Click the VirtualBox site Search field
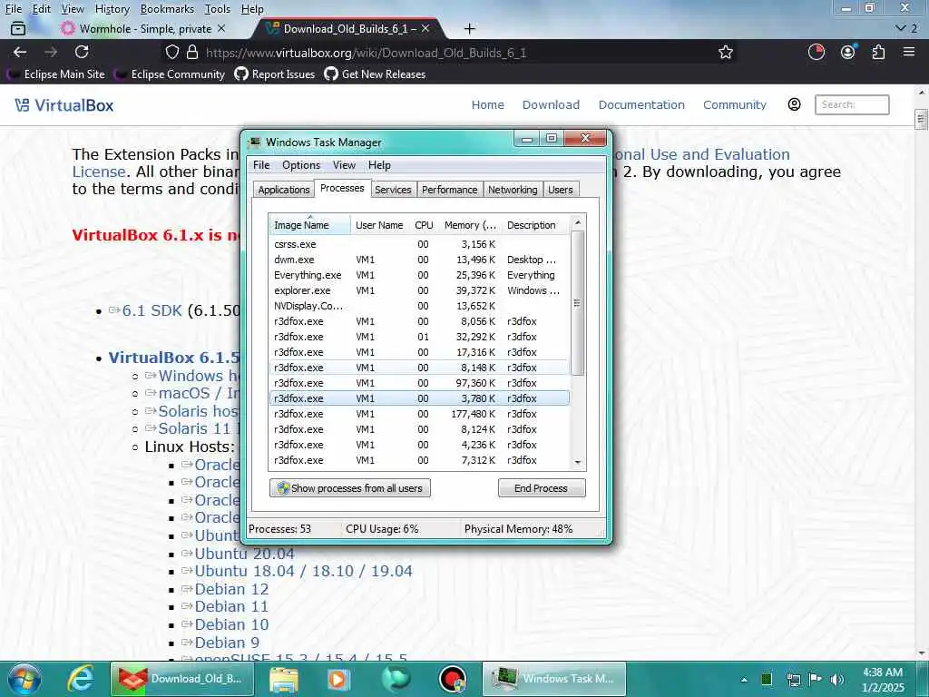This screenshot has width=929, height=697. coord(851,105)
